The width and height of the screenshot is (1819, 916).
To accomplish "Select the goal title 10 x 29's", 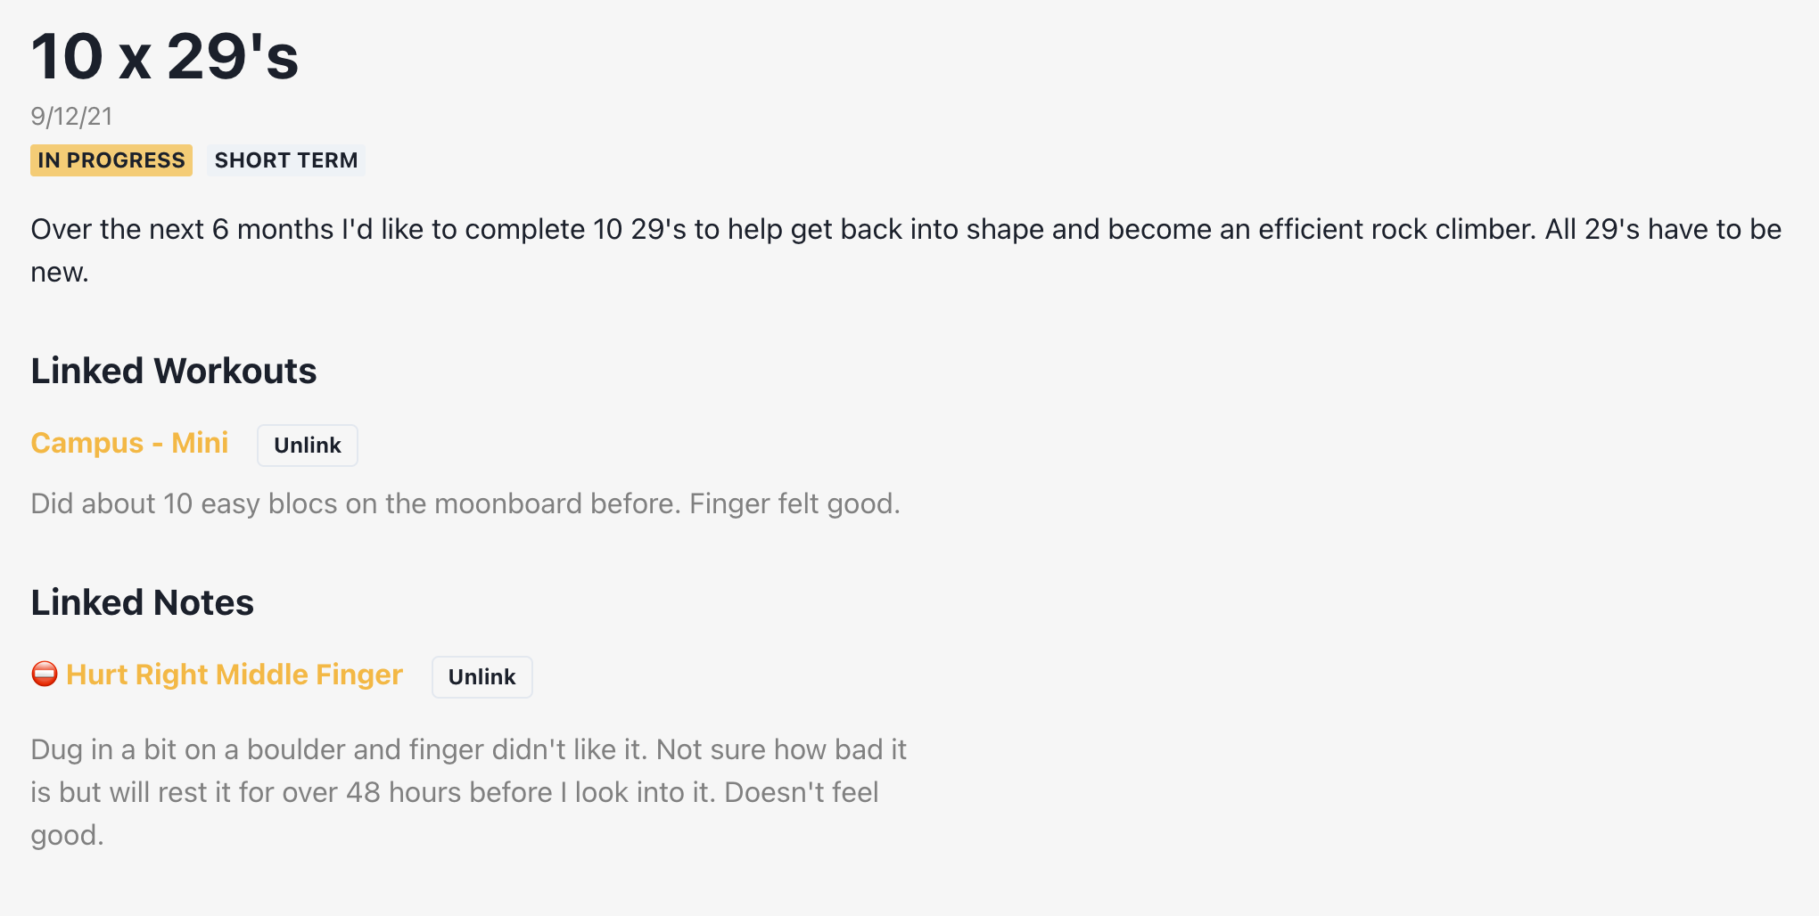I will coord(165,57).
